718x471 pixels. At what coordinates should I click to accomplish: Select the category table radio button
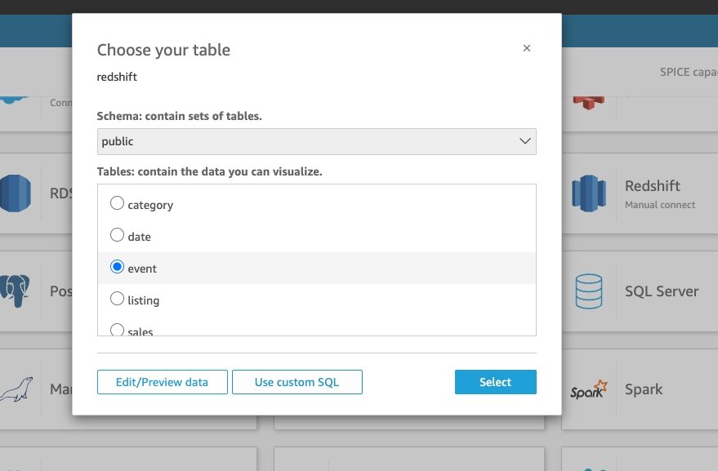118,202
